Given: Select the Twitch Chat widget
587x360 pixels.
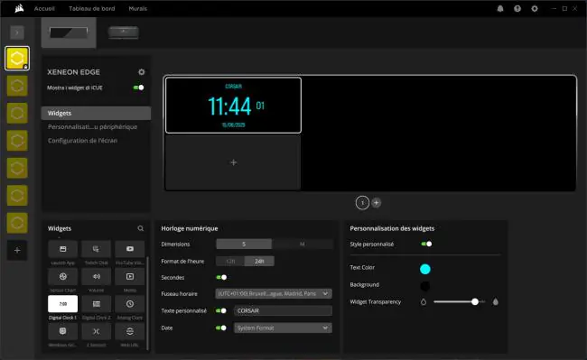Looking at the screenshot, I should (97, 249).
